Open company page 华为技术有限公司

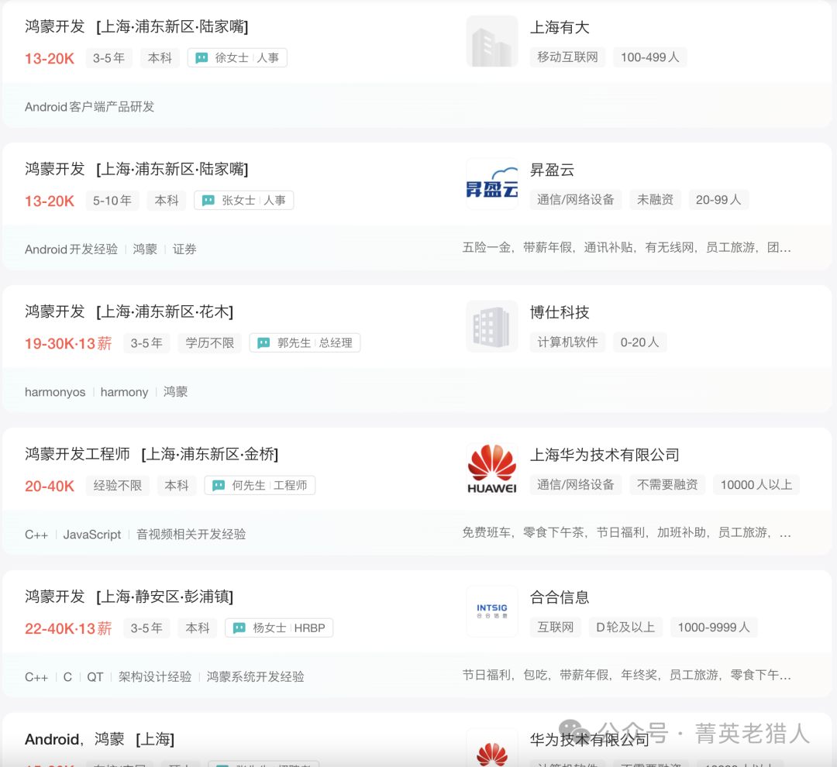pyautogui.click(x=589, y=740)
